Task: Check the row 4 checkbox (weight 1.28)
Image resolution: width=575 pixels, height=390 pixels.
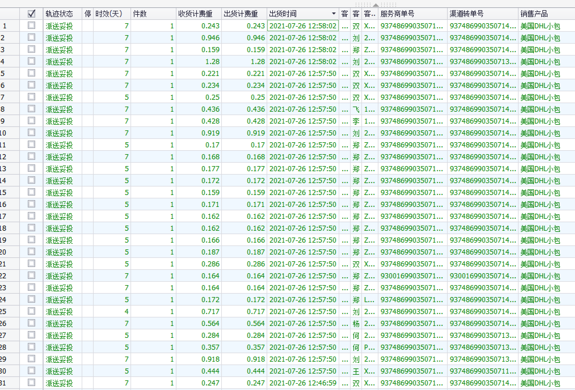Action: tap(31, 61)
